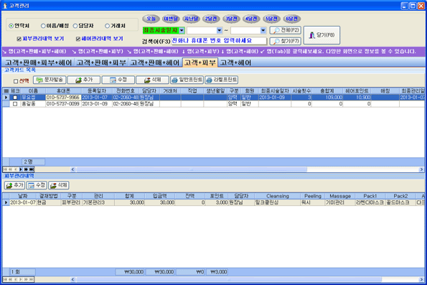Click the 전체(F2) magnifier button
This screenshot has width=427, height=285.
click(x=285, y=30)
